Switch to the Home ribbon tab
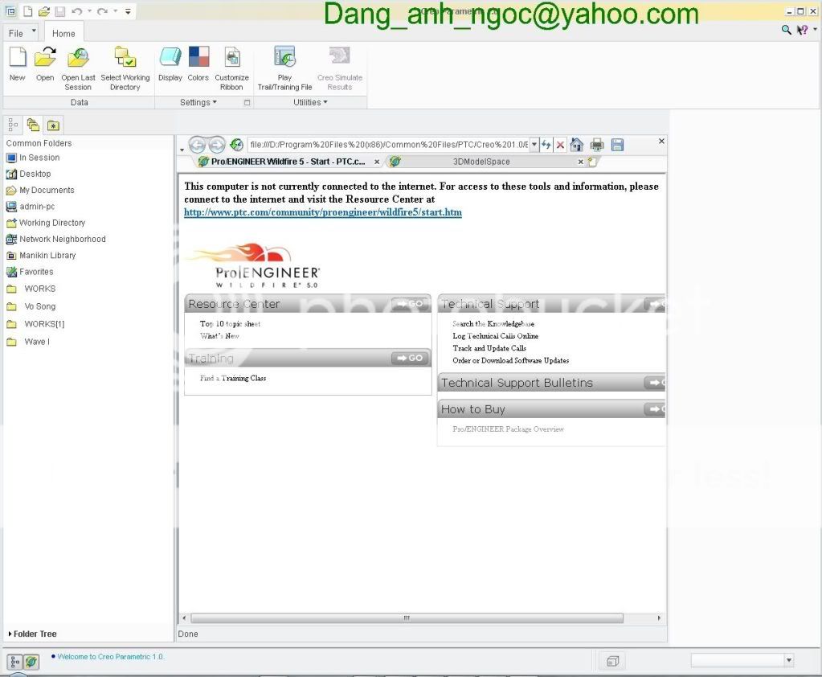 [x=63, y=34]
